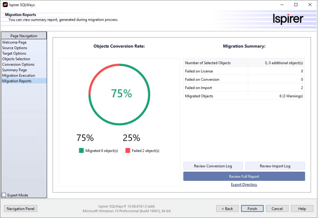318x218 pixels.
Task: Open the Export Directory link
Action: click(x=244, y=185)
